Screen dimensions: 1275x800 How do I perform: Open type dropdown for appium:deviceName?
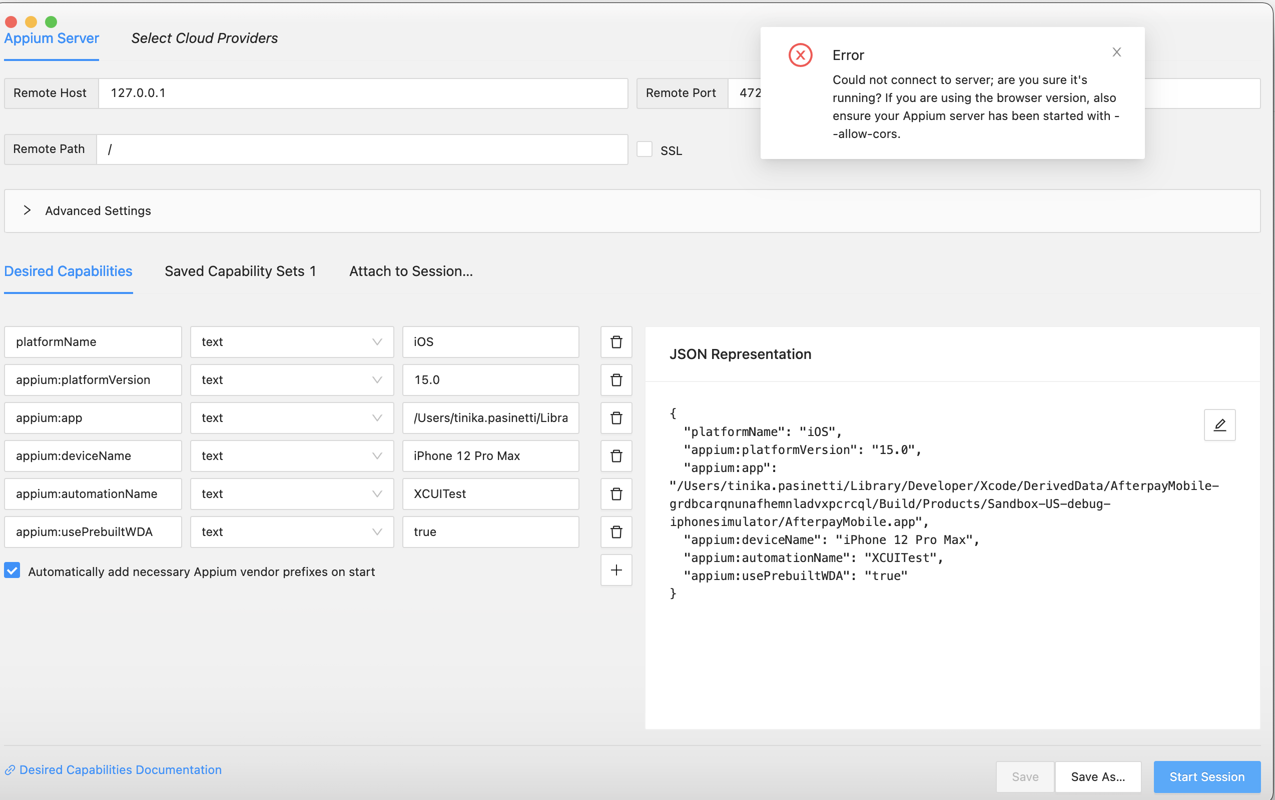[x=292, y=456]
